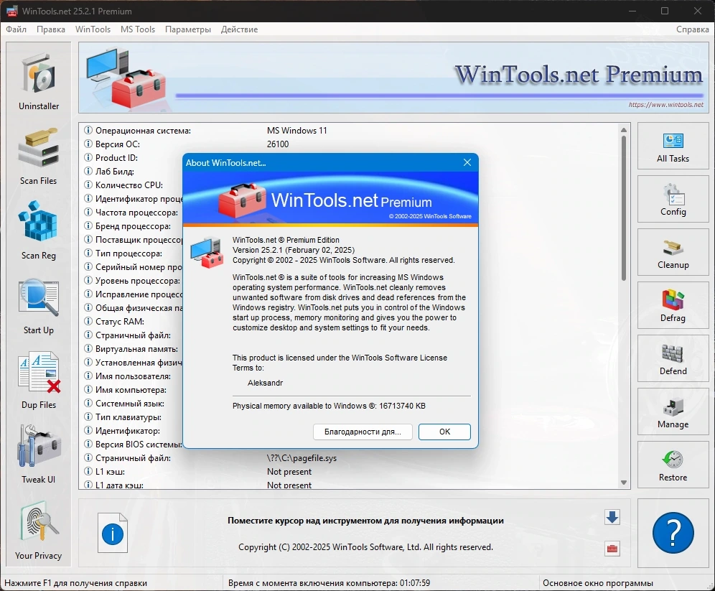
Task: Open the Your Privacy tool
Action: [x=39, y=531]
